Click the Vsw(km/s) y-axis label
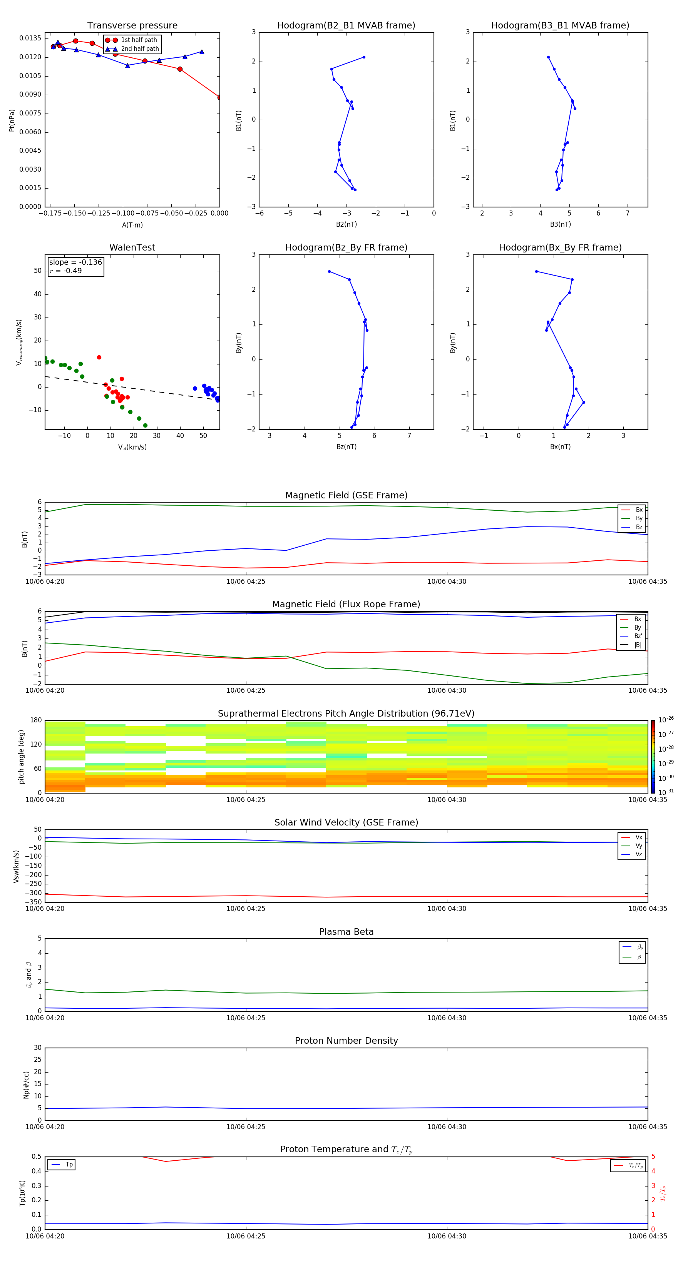The width and height of the screenshot is (693, 1270). pyautogui.click(x=16, y=866)
